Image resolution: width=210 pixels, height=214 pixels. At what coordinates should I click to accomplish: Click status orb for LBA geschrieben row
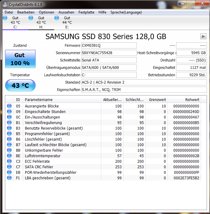(x=9, y=178)
